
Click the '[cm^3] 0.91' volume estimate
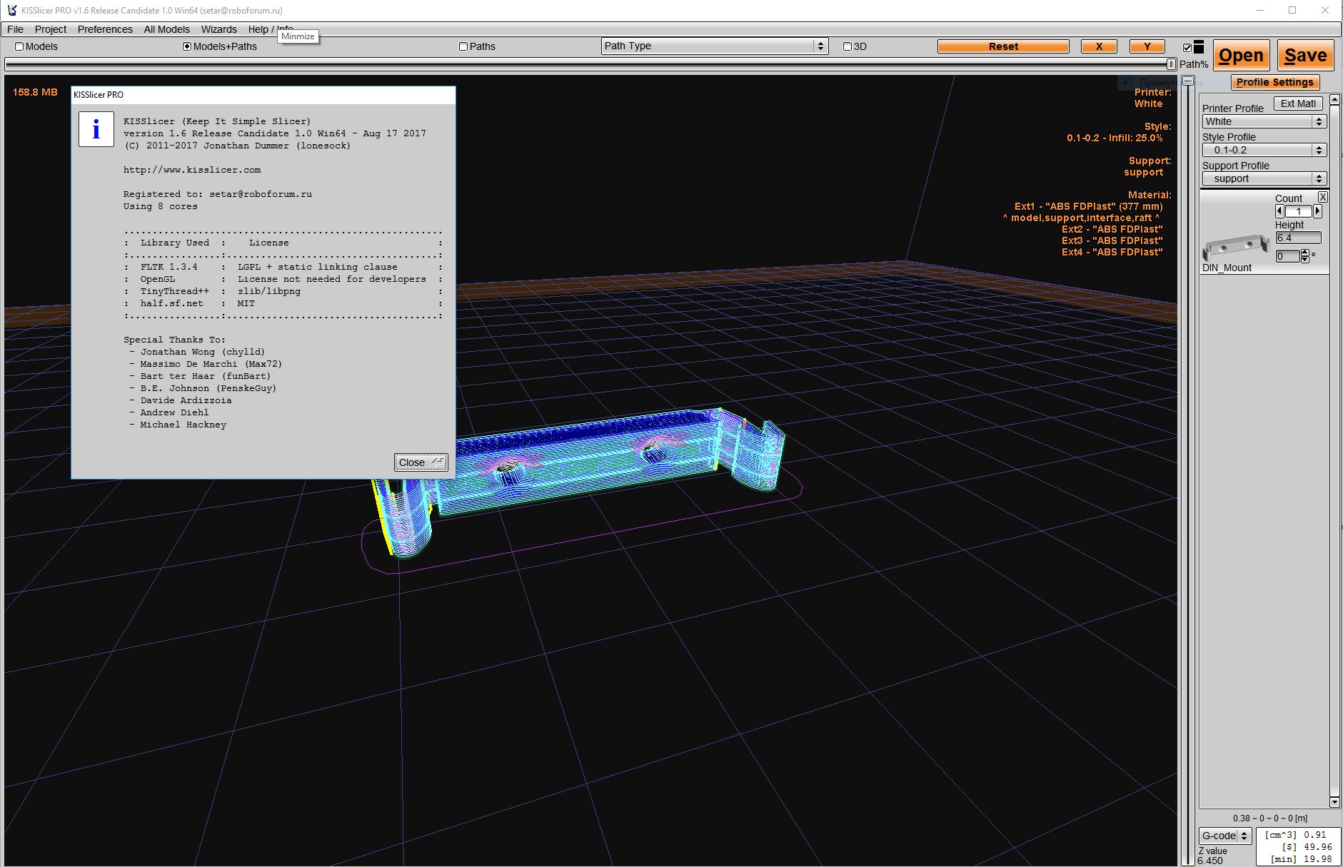1295,834
